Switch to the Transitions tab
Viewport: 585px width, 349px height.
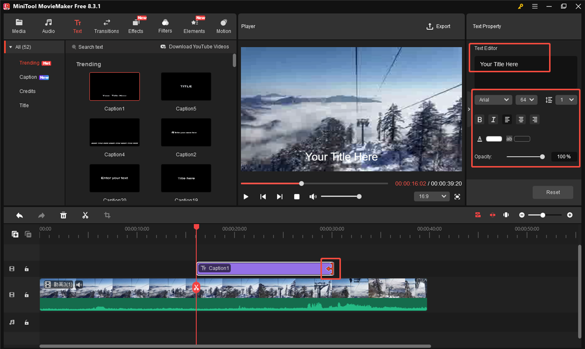(106, 26)
